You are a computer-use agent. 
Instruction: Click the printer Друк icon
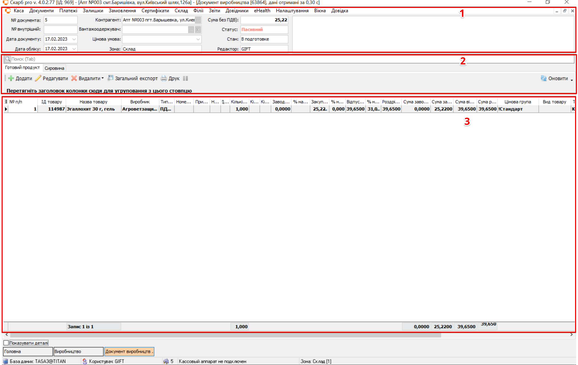[164, 78]
